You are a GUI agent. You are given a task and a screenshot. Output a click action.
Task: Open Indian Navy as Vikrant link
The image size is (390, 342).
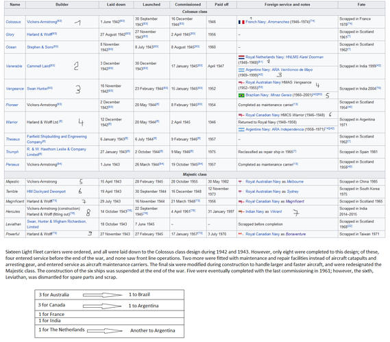click(264, 212)
